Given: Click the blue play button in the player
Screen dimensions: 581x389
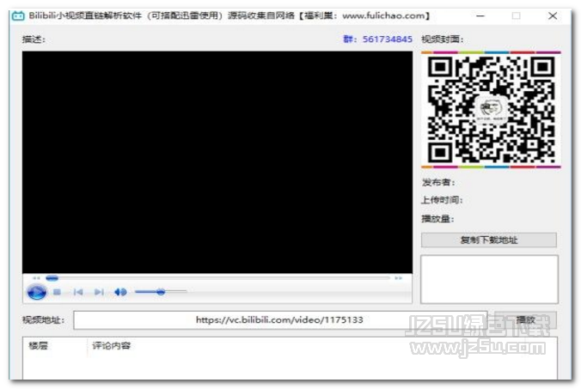Looking at the screenshot, I should coord(37,292).
